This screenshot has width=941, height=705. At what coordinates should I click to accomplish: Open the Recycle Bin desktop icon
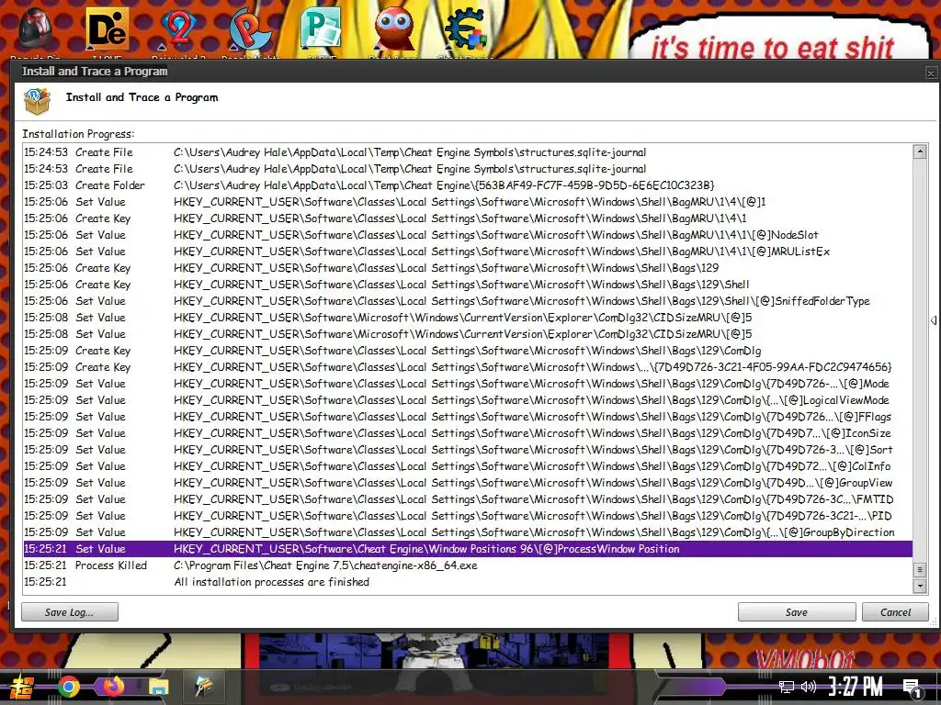tap(35, 30)
